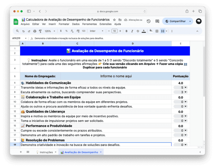The width and height of the screenshot is (215, 168).
Task: Click the merge cells button
Action: coord(163,31)
